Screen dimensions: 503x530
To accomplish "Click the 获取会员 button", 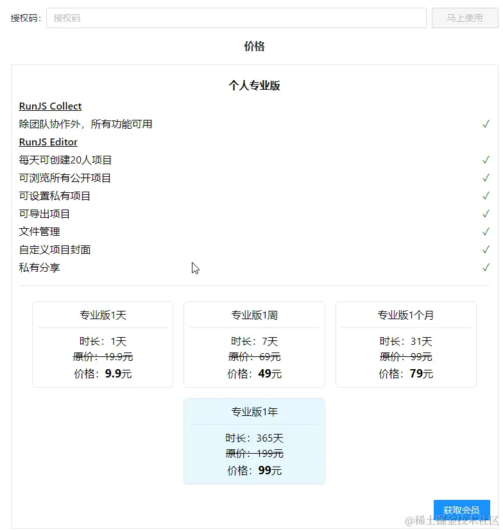I will coord(462,509).
